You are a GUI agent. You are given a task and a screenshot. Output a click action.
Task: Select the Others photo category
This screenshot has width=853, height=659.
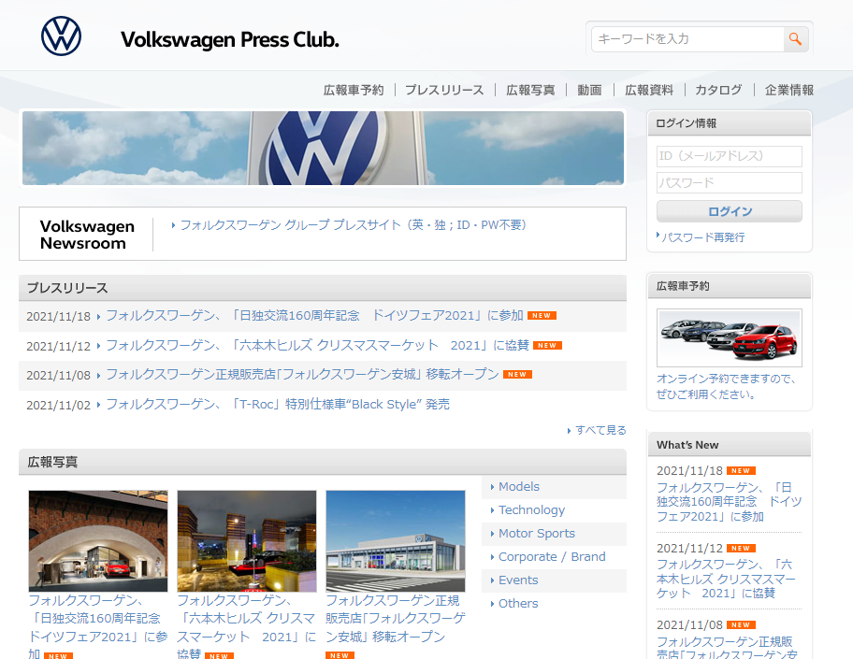(x=518, y=604)
